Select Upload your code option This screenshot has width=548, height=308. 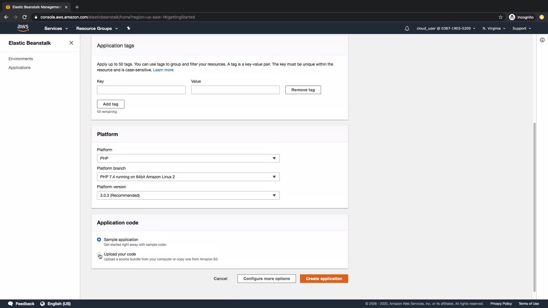click(x=99, y=255)
